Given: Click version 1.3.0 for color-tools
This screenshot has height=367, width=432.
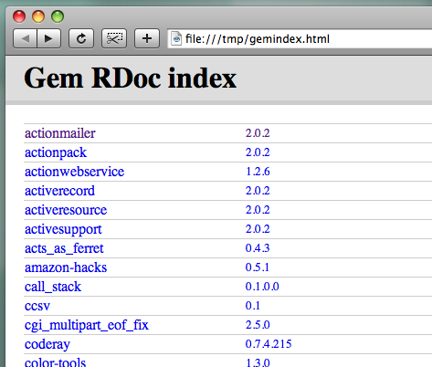Looking at the screenshot, I should pos(258,362).
